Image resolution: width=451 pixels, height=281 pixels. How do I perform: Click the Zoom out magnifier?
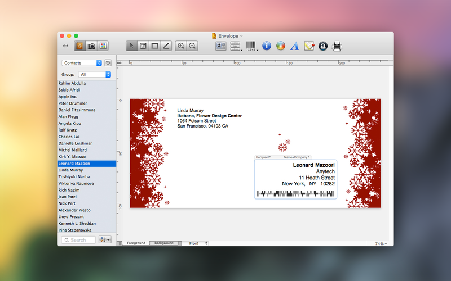[x=192, y=46]
